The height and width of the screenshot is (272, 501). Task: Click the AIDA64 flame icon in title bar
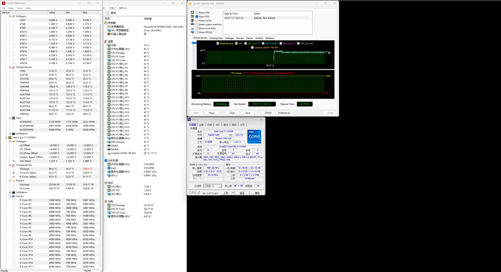tap(190, 4)
